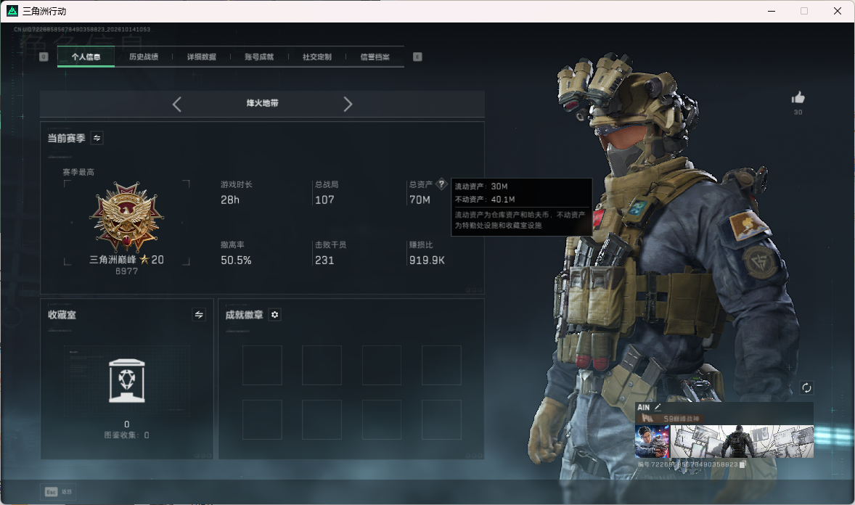855x505 pixels.
Task: Open the 历史战绩 tab
Action: pyautogui.click(x=144, y=57)
